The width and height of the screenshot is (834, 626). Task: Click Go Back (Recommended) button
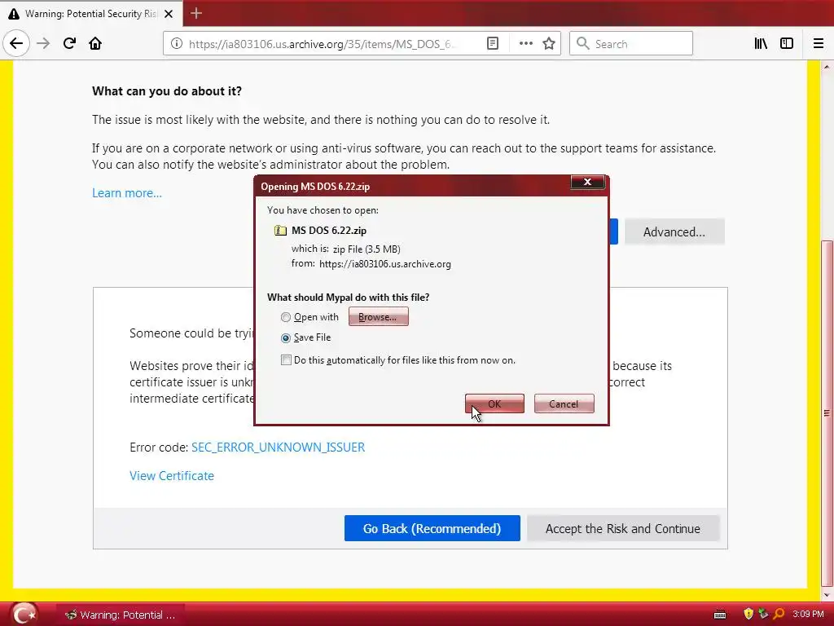[432, 528]
